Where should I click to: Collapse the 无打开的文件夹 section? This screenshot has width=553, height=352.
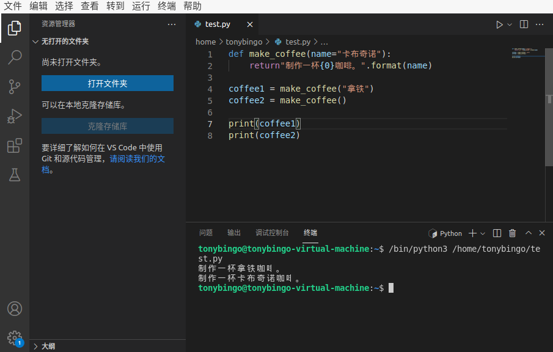click(x=35, y=42)
